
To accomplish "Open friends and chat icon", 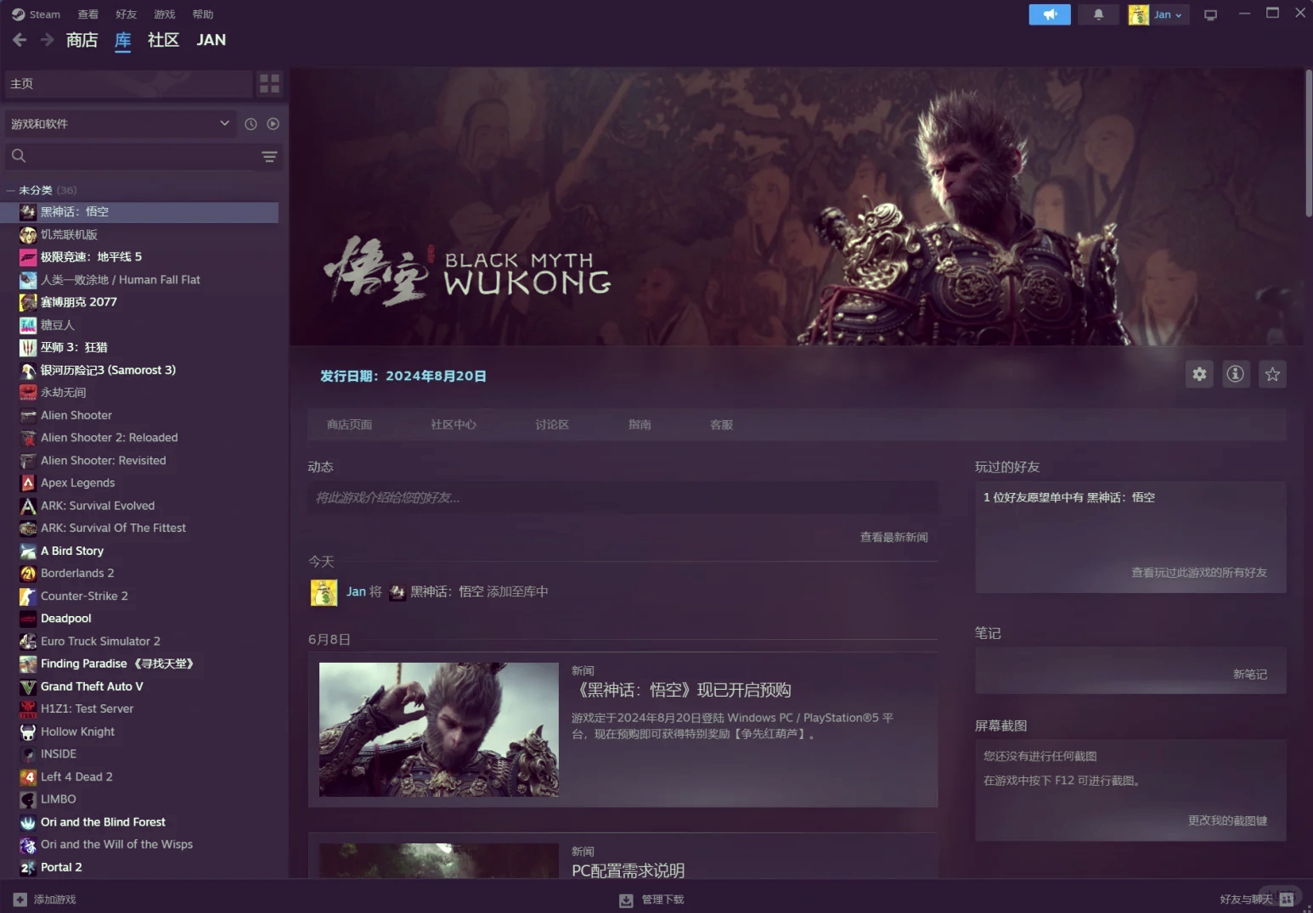I will coord(1287,899).
